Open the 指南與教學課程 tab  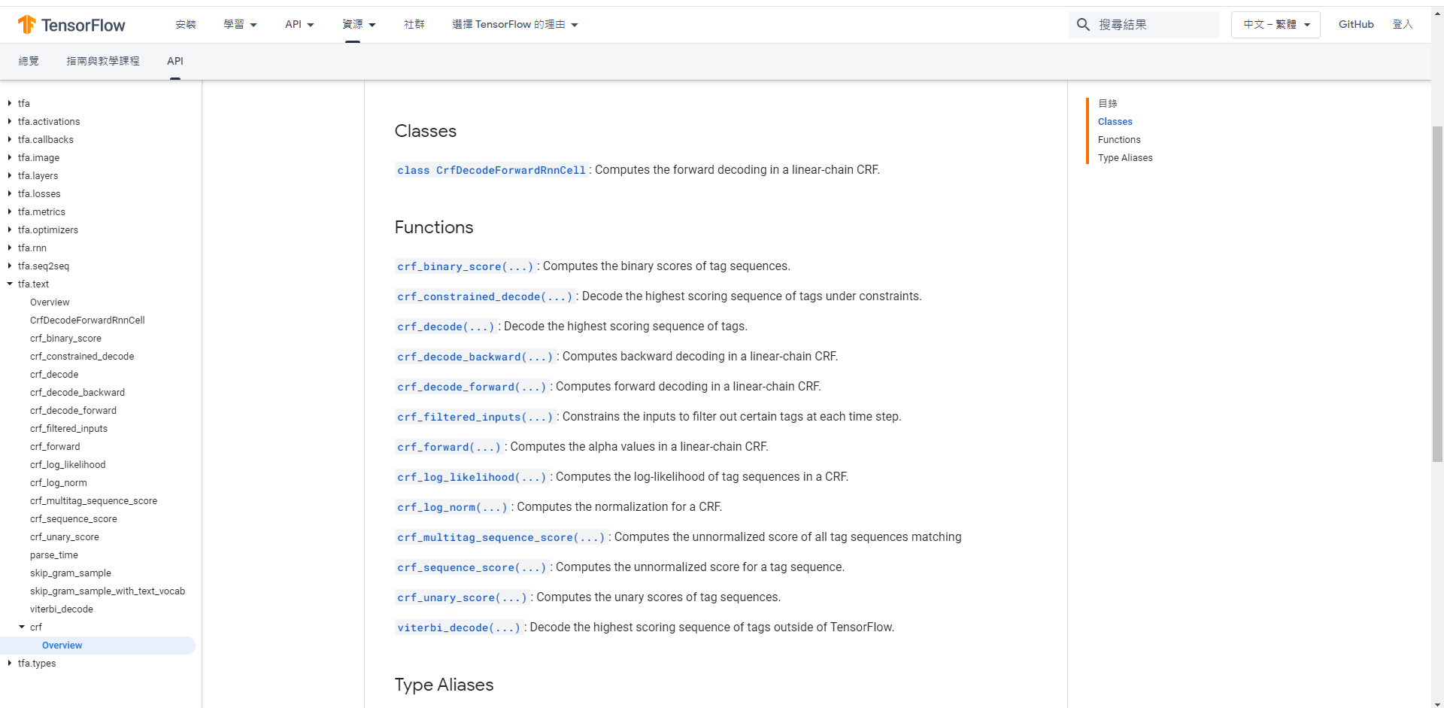click(x=103, y=61)
